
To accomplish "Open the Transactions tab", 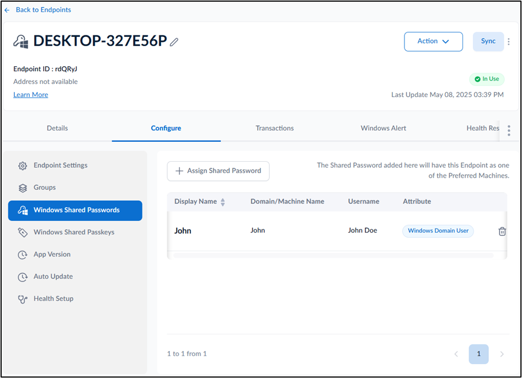I will 275,128.
